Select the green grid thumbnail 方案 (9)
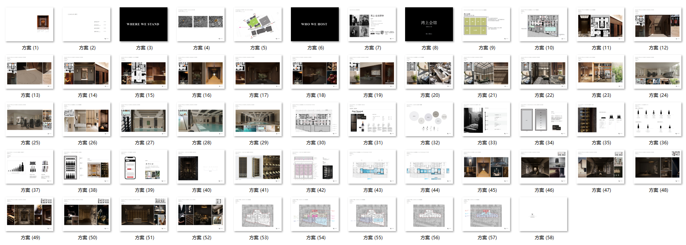686x245 pixels. tap(486, 24)
